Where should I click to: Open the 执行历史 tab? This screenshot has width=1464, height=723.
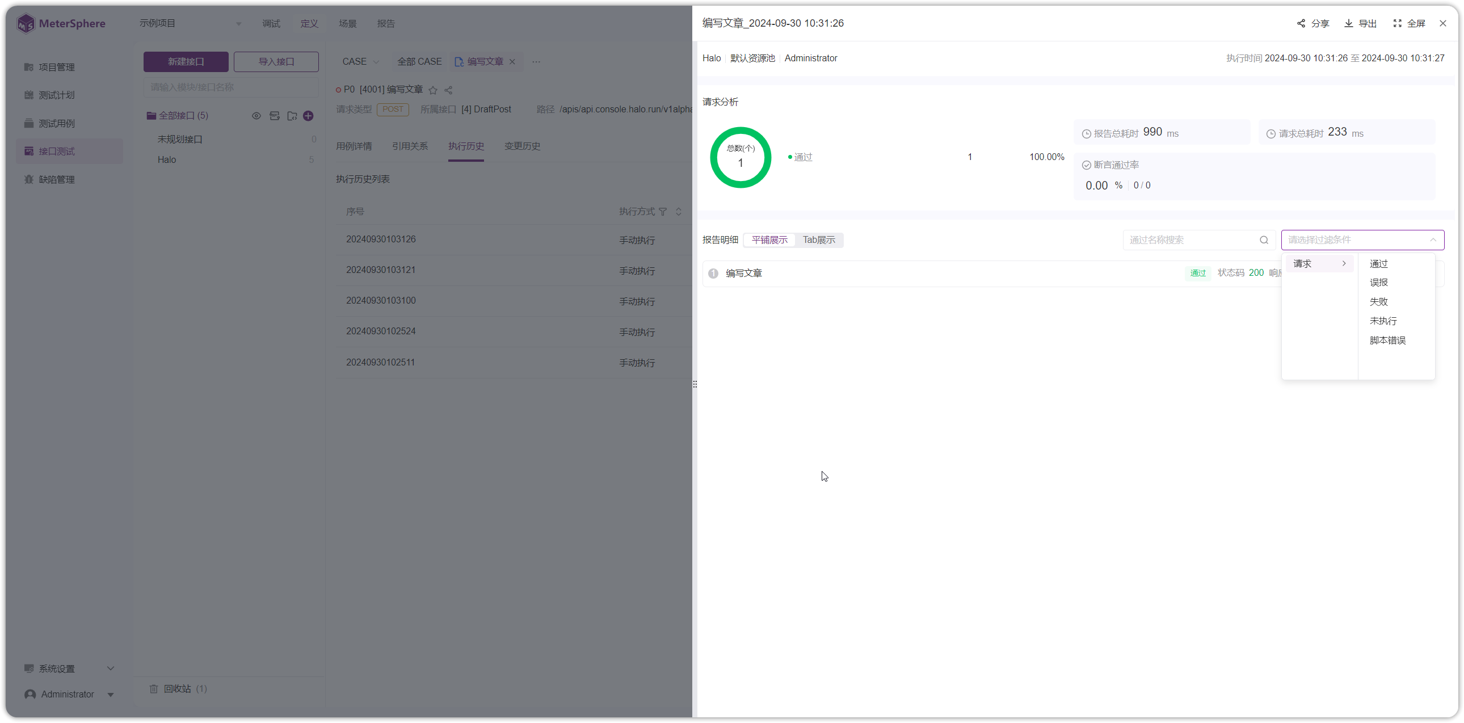click(x=465, y=146)
